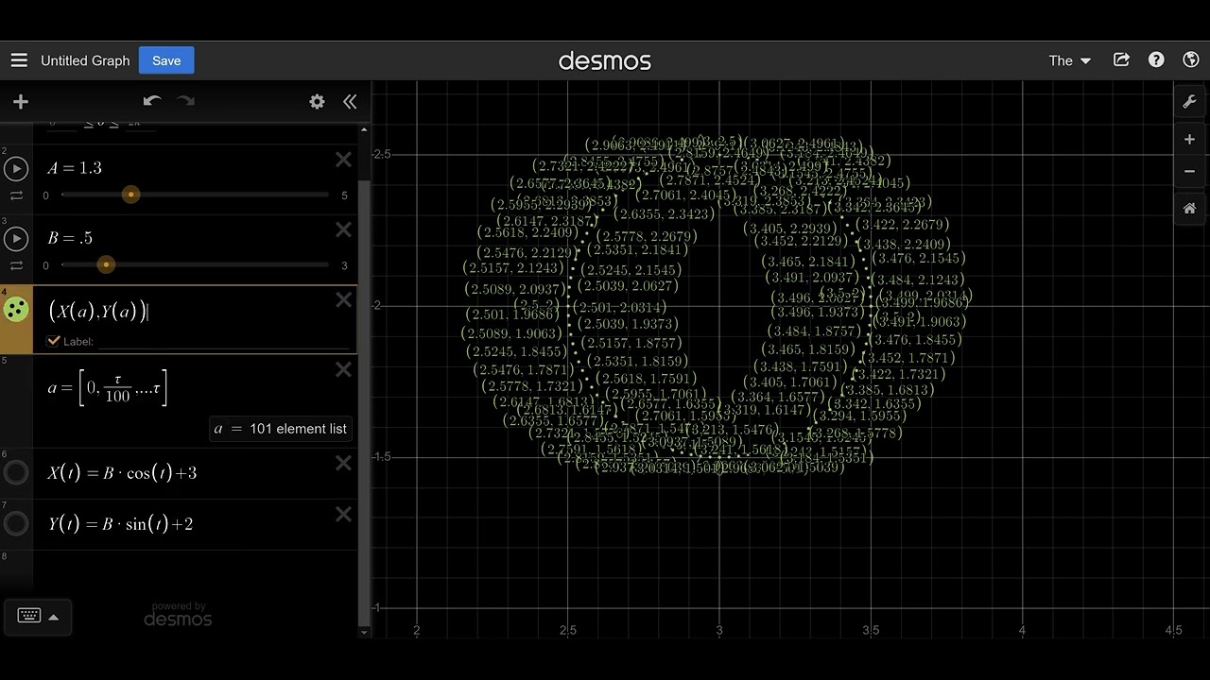Viewport: 1210px width, 680px height.
Task: Reset graph to default home view
Action: point(1190,209)
